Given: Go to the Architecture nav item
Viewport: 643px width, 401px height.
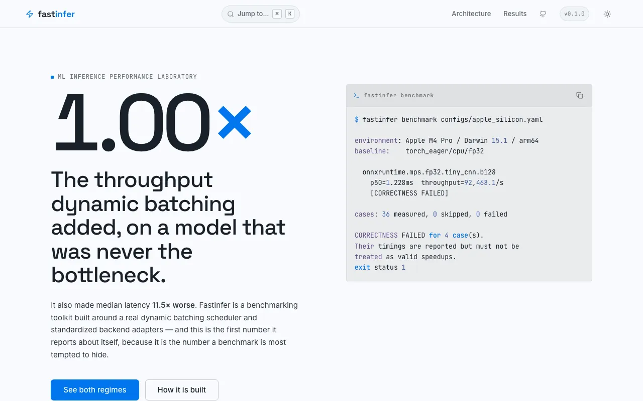Looking at the screenshot, I should click(x=471, y=14).
